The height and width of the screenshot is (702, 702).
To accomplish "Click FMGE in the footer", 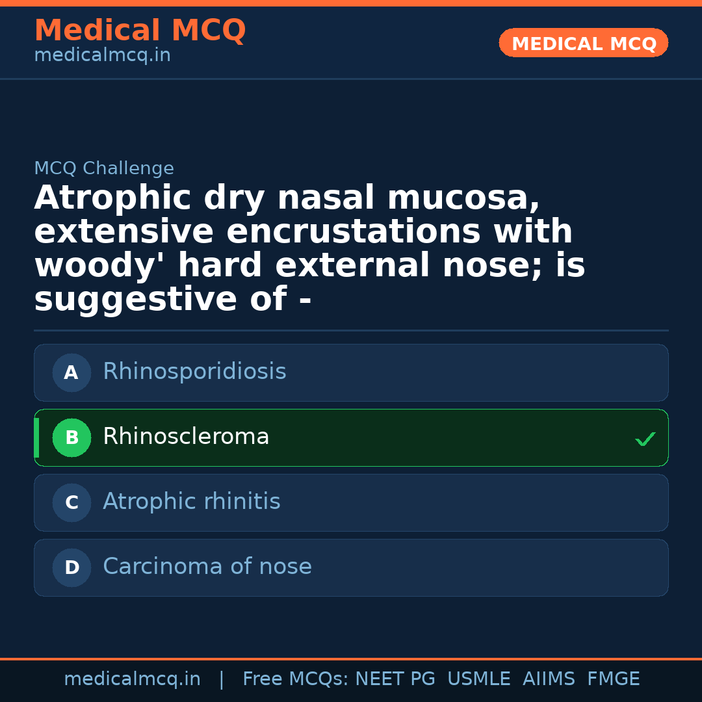I will (x=613, y=679).
